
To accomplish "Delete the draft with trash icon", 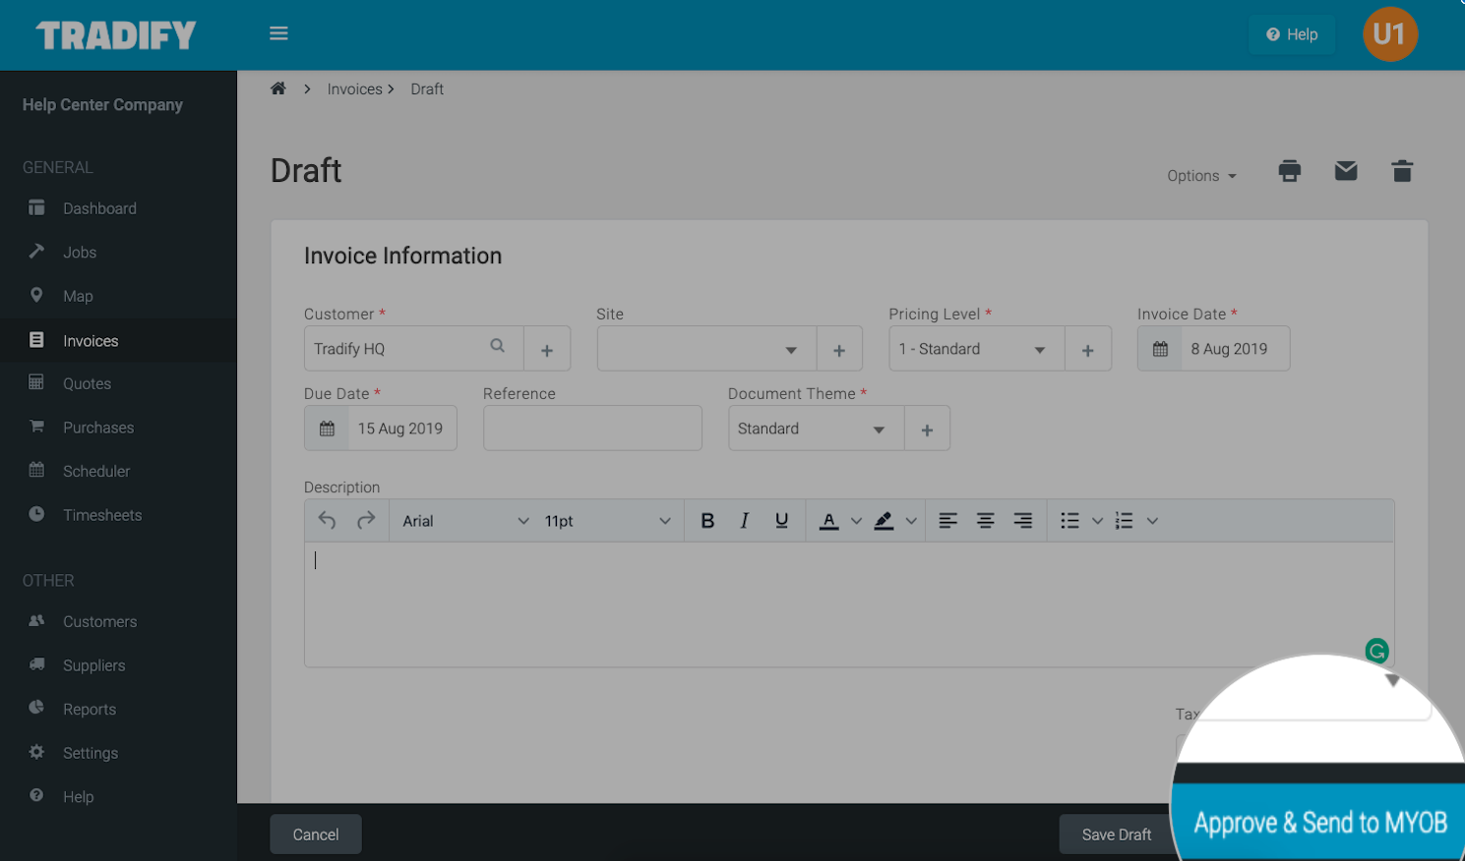I will 1402,171.
